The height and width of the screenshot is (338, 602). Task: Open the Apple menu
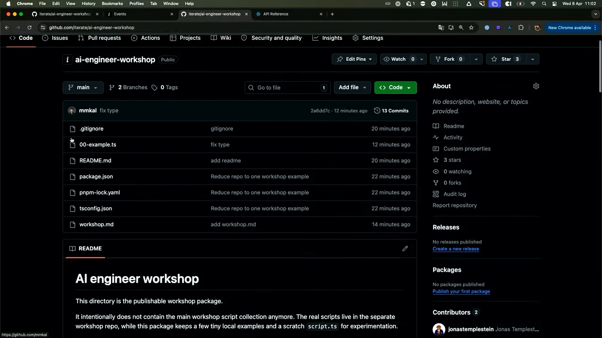tap(8, 4)
